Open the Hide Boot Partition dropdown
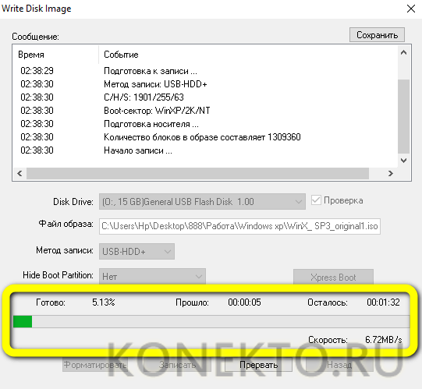The width and height of the screenshot is (422, 389). click(152, 276)
